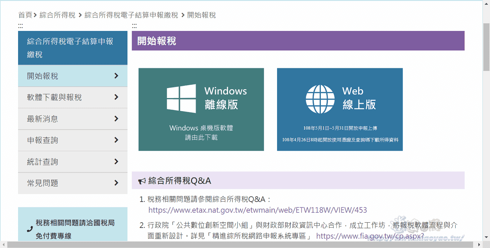Click the 綜合所得稅 breadcrumb link
The image size is (490, 248).
coord(57,15)
